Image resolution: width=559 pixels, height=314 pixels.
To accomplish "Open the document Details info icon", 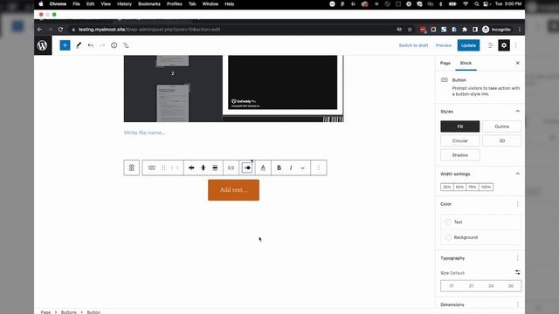I will point(114,45).
